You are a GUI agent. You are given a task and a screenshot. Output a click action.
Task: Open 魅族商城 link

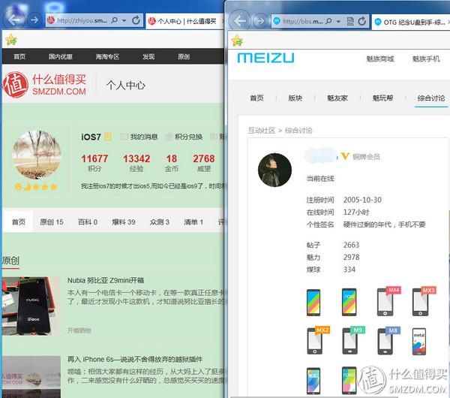tap(380, 59)
